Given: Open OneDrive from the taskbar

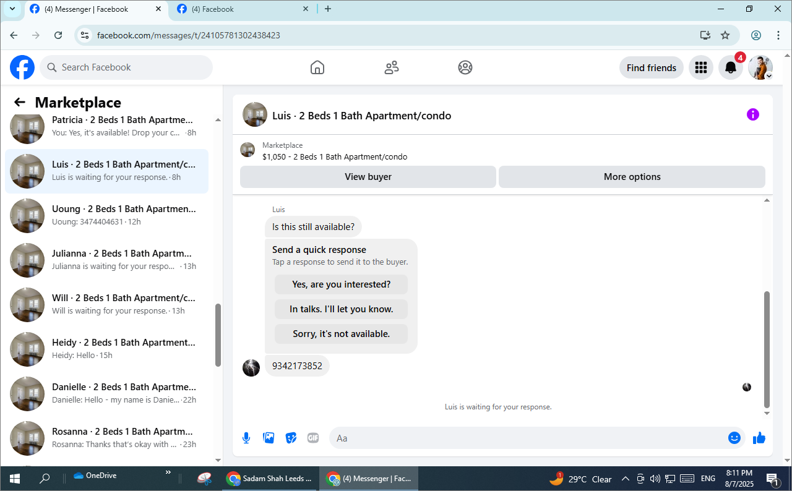Looking at the screenshot, I should pos(95,476).
